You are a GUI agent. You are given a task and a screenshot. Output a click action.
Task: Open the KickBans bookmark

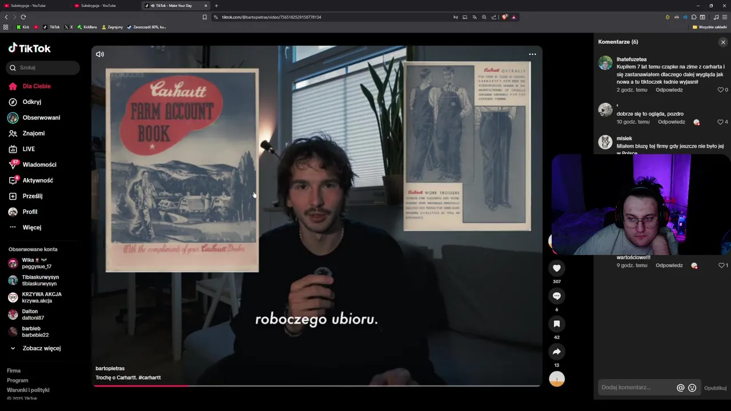point(87,27)
